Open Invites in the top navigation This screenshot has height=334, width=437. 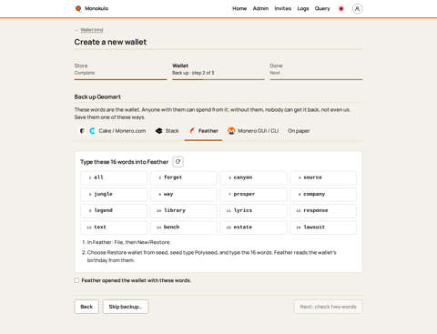282,8
